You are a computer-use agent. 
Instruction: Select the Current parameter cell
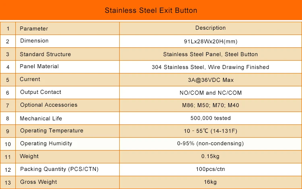click(x=67, y=80)
